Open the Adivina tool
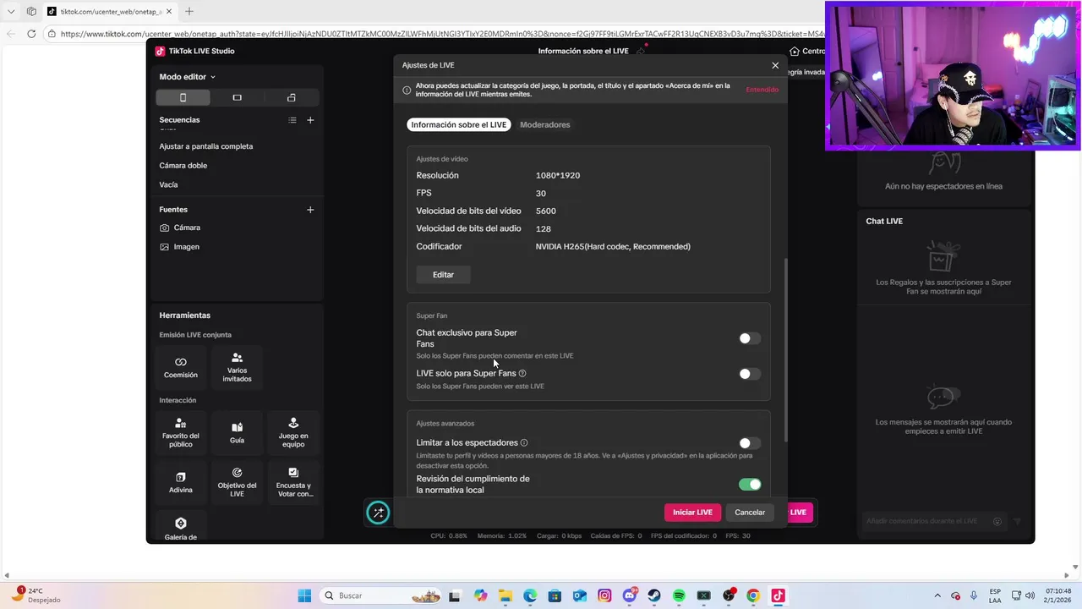 click(x=181, y=482)
